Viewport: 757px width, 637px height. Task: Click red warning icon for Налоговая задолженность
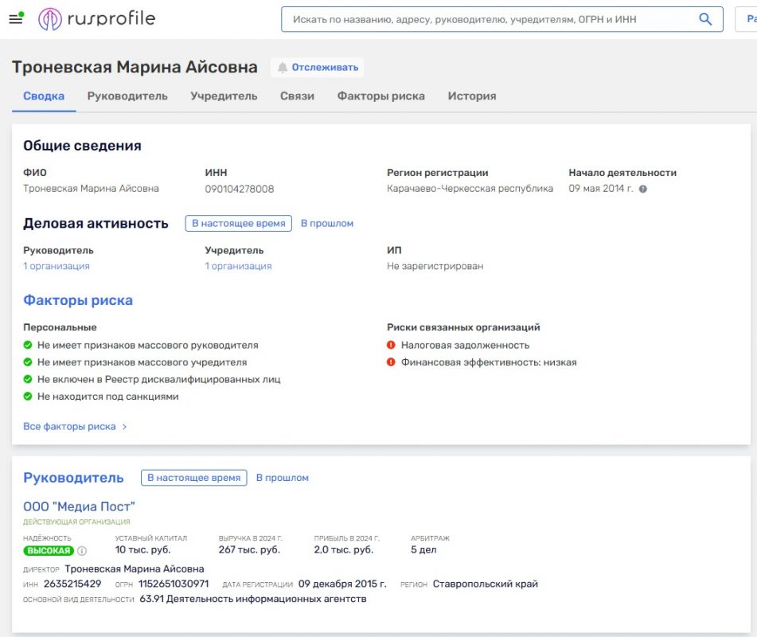pos(391,346)
